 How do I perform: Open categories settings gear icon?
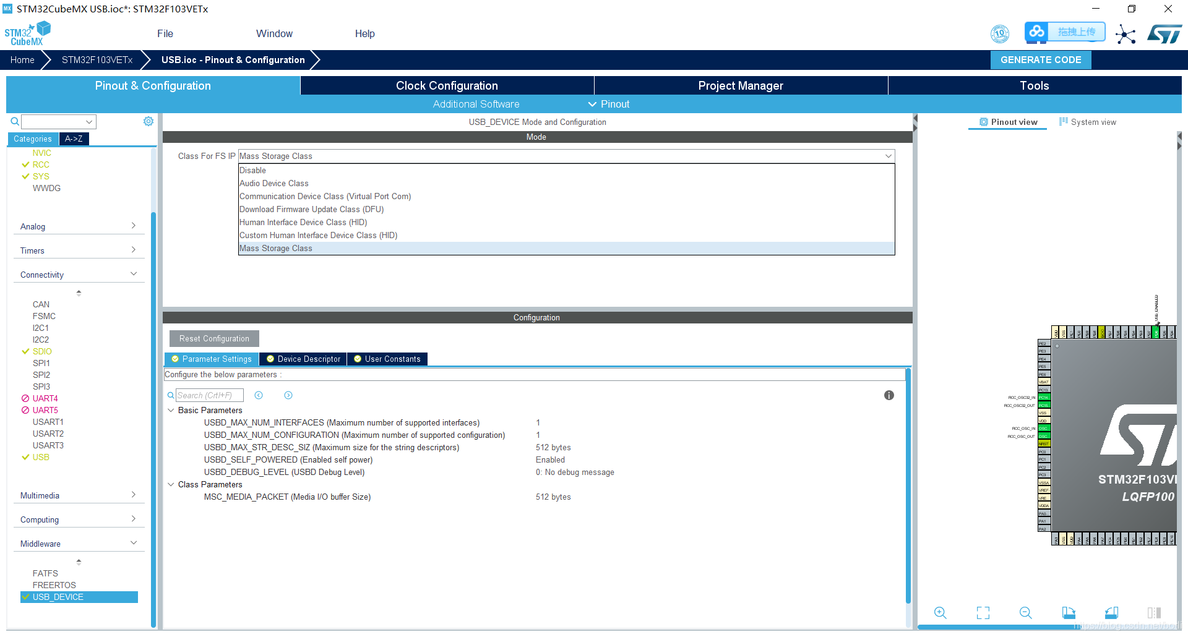pyautogui.click(x=148, y=121)
